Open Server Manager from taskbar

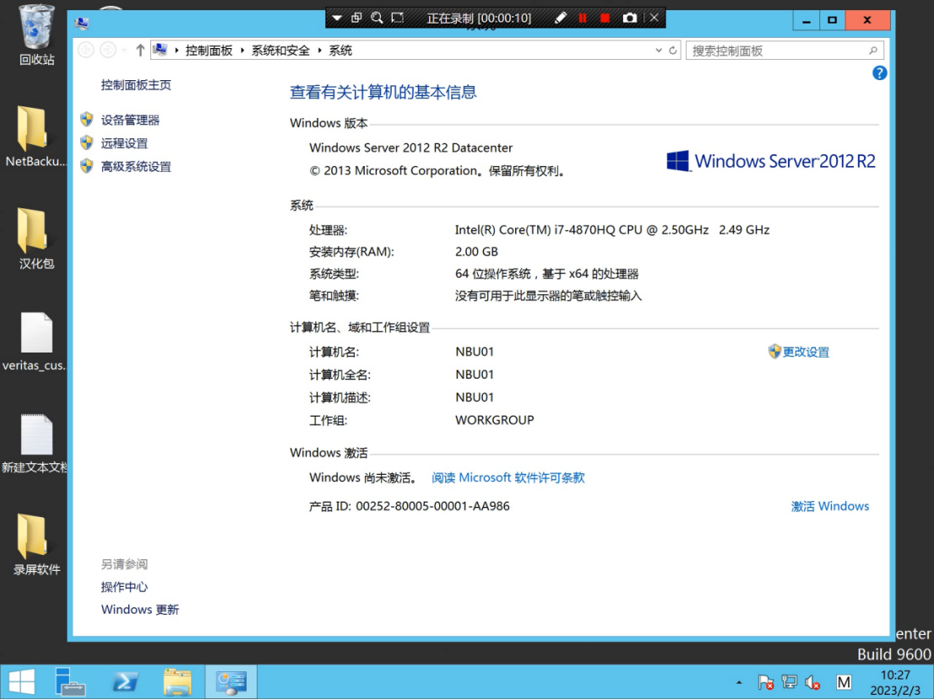click(x=71, y=681)
